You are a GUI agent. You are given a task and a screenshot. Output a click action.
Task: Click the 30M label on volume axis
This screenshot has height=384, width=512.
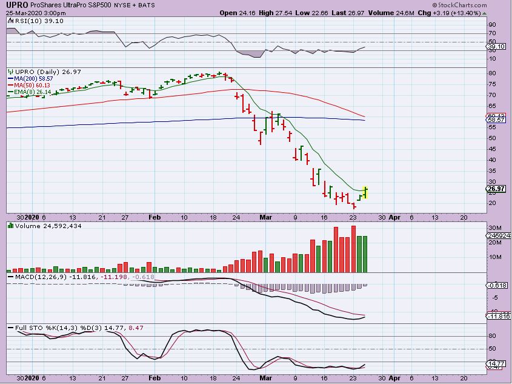click(494, 227)
